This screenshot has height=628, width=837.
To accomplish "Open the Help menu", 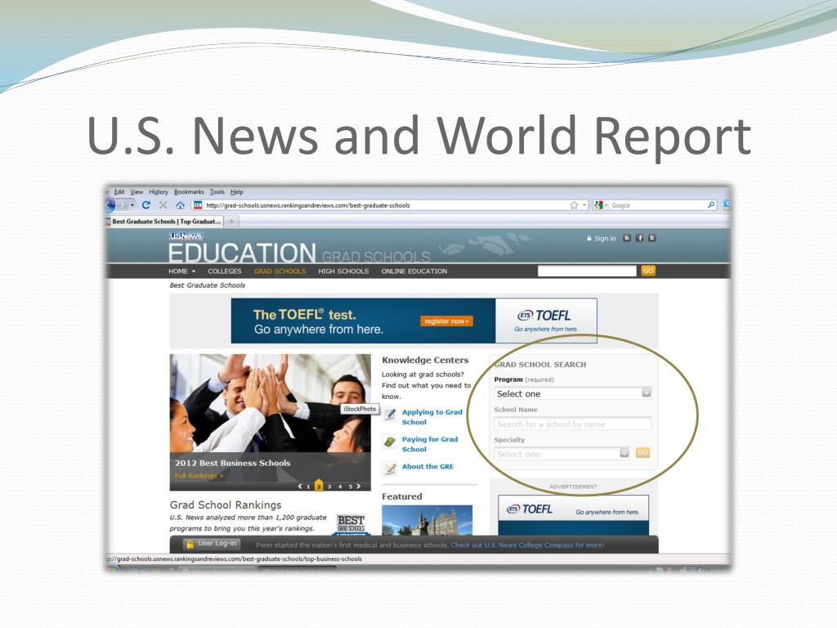I will point(236,191).
